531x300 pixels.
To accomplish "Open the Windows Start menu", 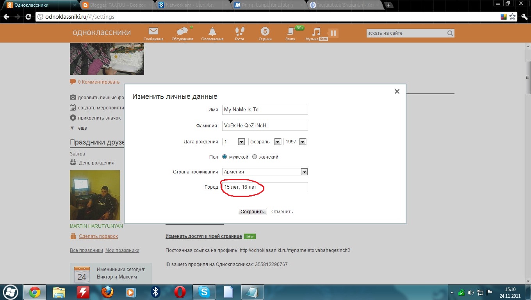I will click(x=11, y=292).
